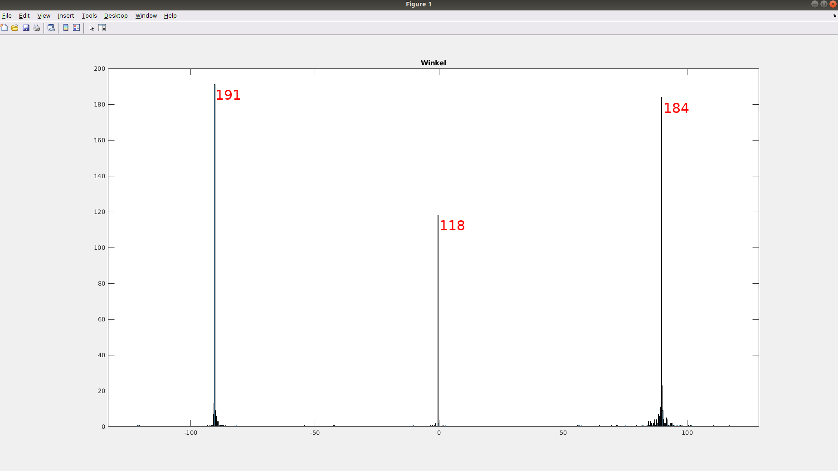The width and height of the screenshot is (838, 471).
Task: Open the Help menu
Action: (170, 15)
